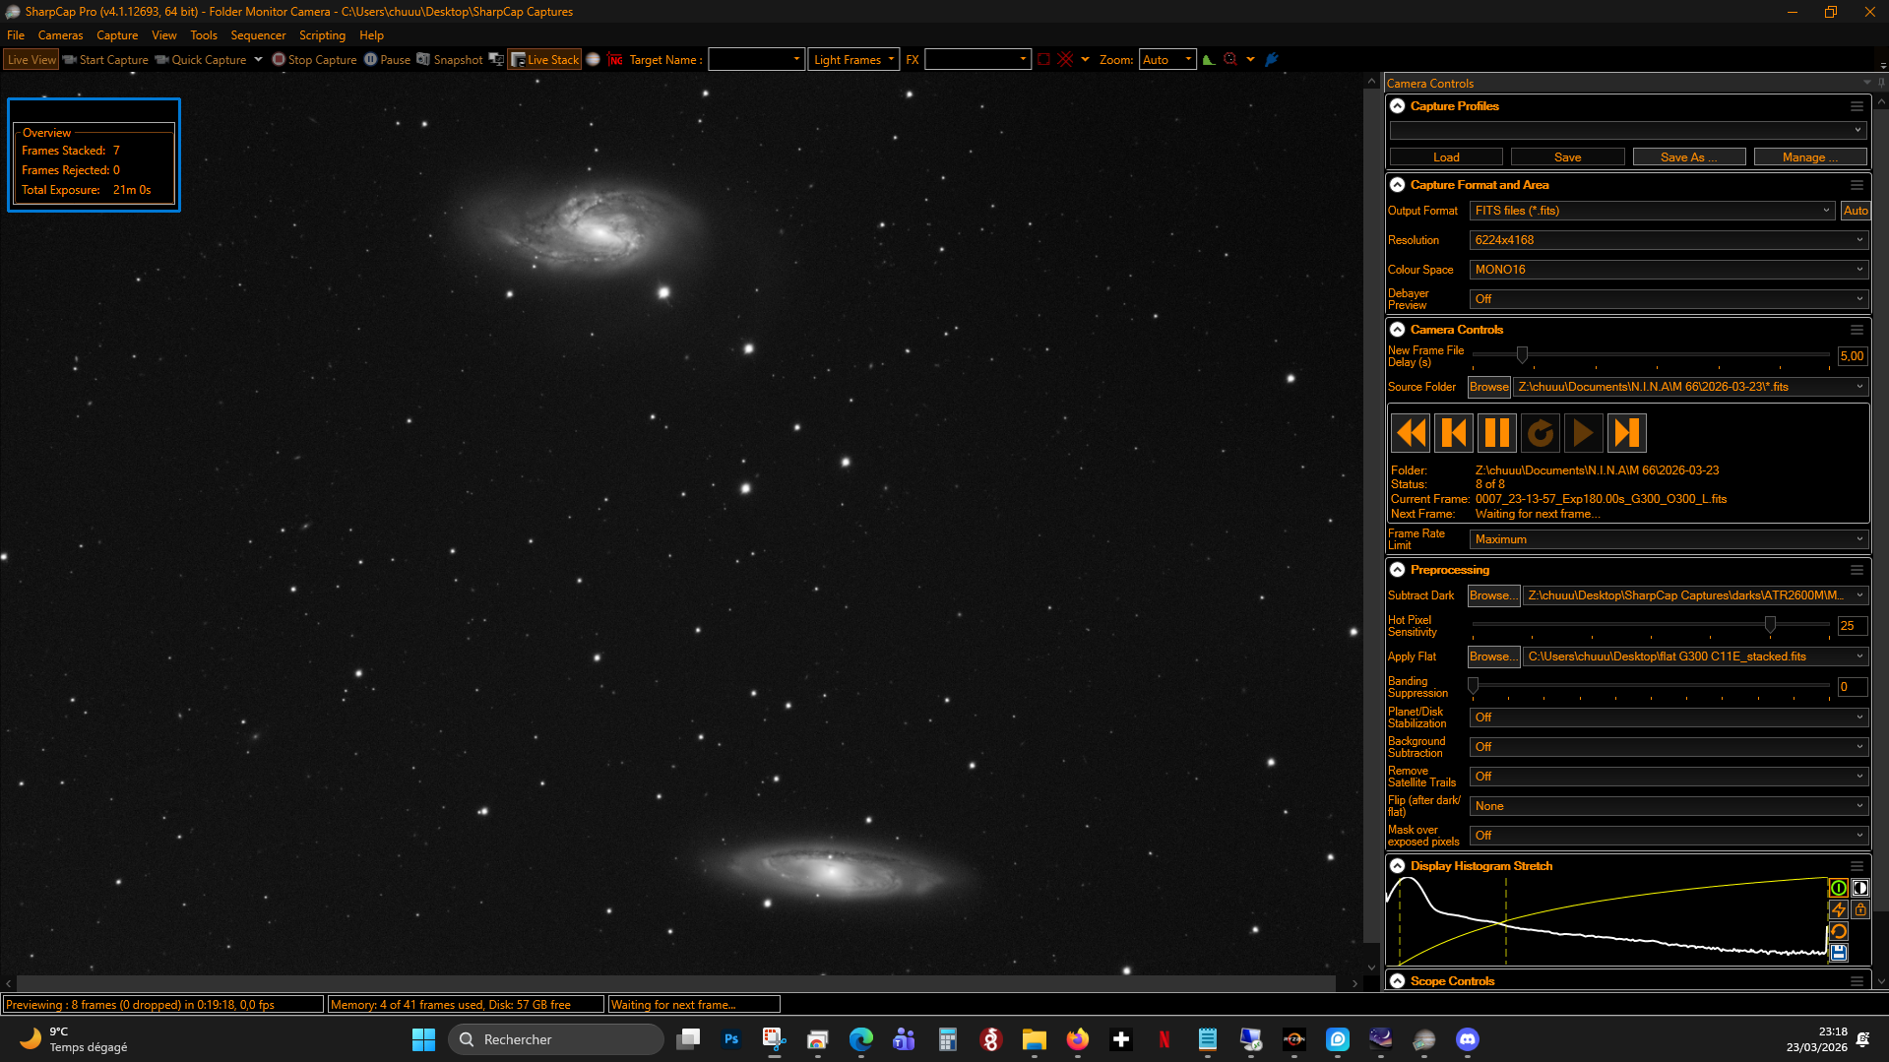Skip to the last frame button

[x=1626, y=433]
